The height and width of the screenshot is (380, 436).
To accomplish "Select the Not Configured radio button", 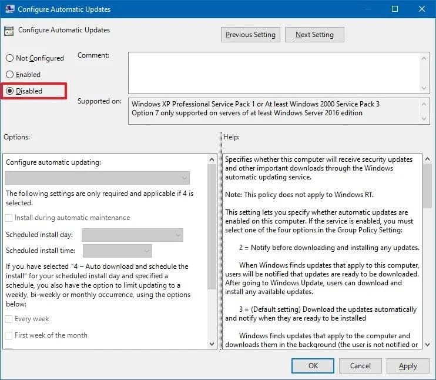I will (9, 58).
